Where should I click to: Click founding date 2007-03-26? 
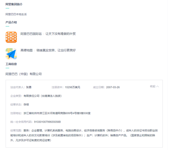[x=113, y=87]
